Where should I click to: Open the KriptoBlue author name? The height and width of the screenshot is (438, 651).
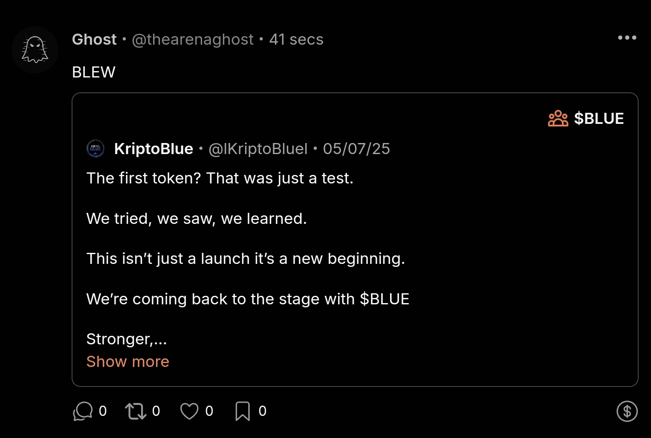pyautogui.click(x=153, y=149)
